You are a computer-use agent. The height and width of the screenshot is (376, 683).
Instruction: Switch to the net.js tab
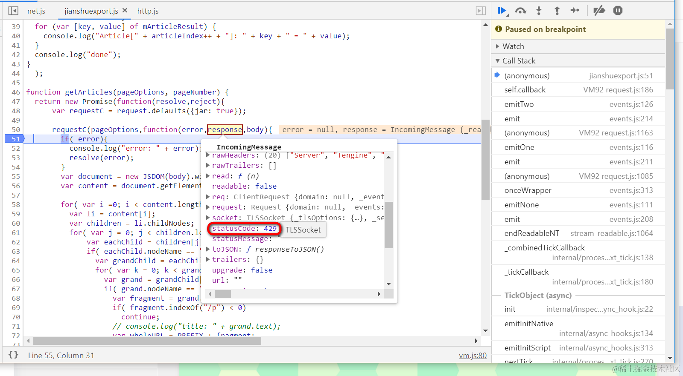36,11
